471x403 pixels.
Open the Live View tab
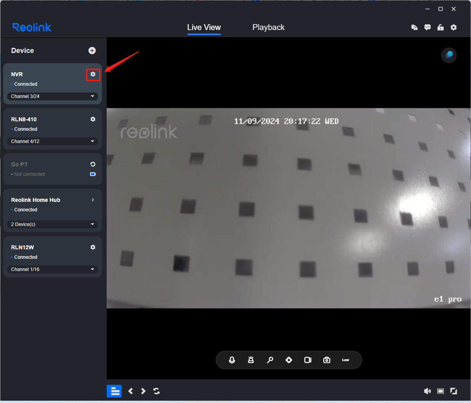coord(204,27)
